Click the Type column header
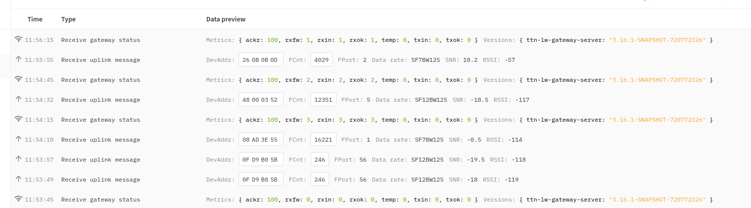The image size is (751, 208). tap(68, 19)
